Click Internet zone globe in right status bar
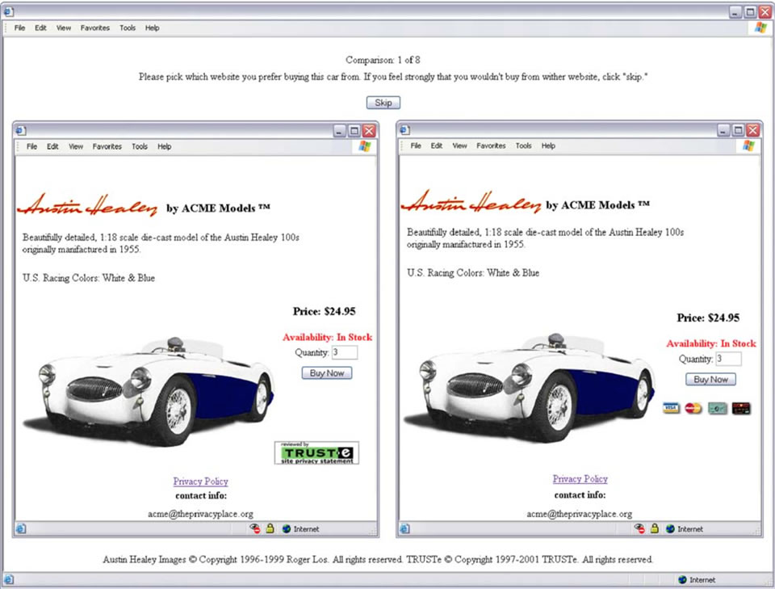The image size is (775, 589). (x=670, y=528)
